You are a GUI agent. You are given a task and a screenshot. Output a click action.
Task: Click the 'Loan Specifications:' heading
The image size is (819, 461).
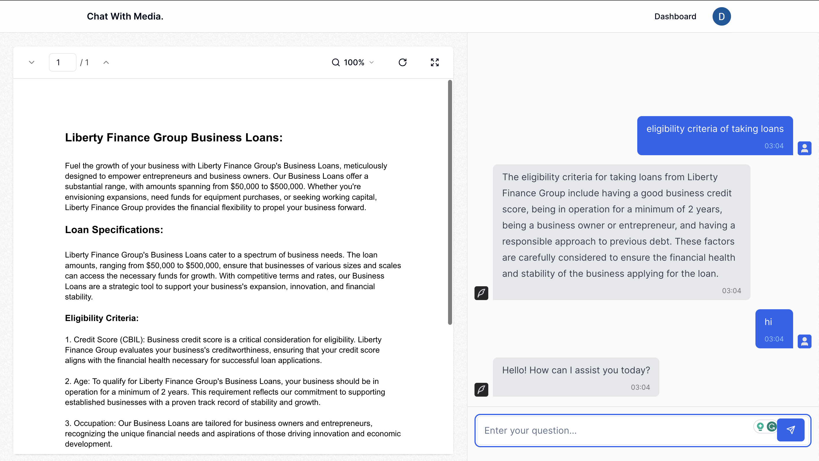coord(114,229)
